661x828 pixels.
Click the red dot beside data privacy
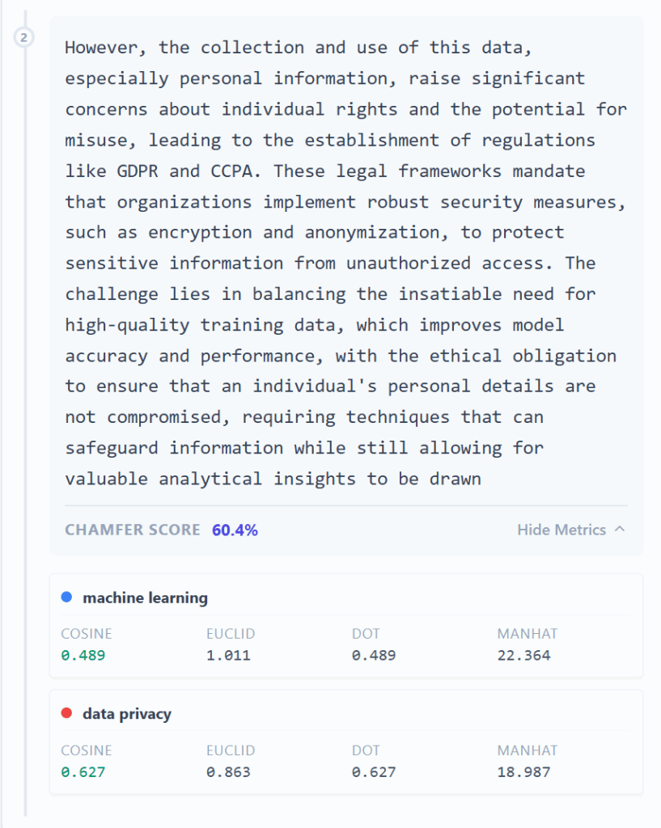(x=66, y=713)
